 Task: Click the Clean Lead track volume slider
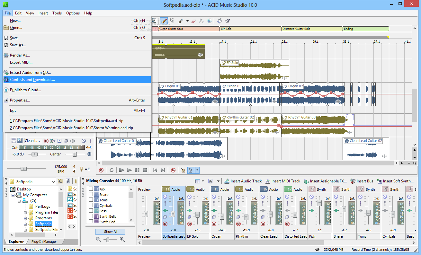pos(34,154)
